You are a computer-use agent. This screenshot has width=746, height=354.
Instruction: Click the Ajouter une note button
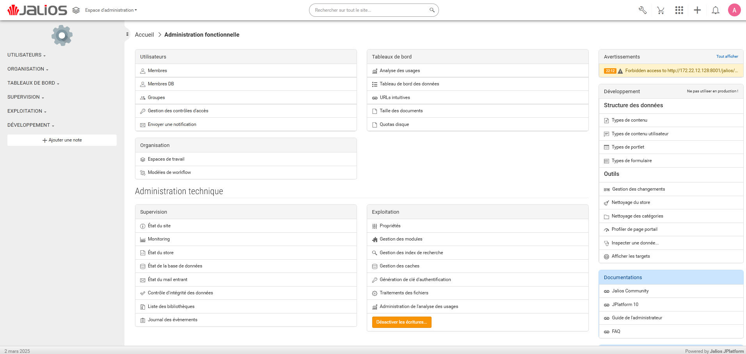coord(62,140)
